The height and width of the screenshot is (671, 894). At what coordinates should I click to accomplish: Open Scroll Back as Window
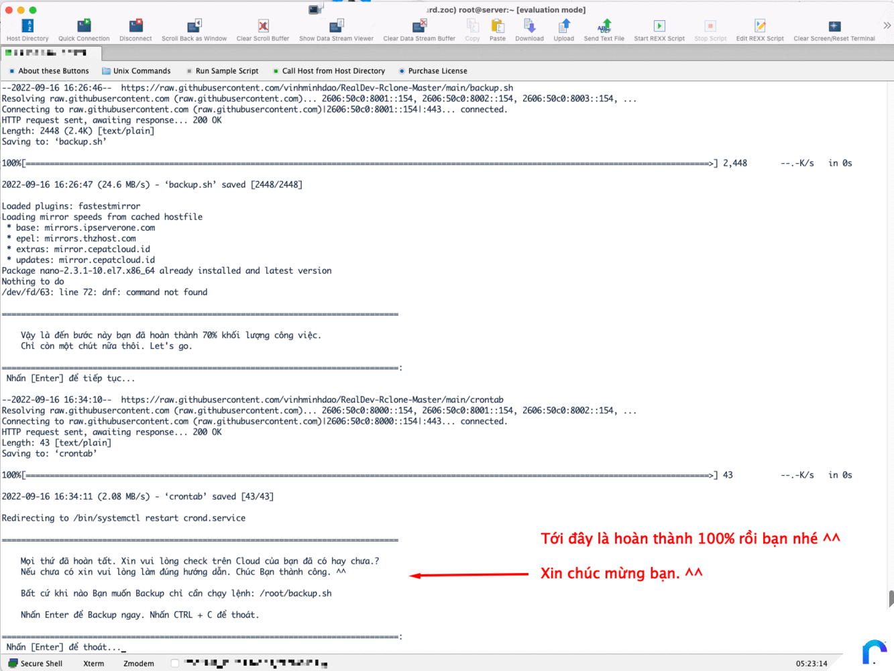[194, 30]
